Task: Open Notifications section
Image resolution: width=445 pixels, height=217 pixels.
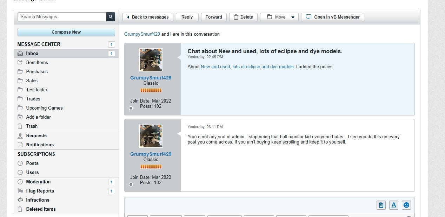Action: 40,145
